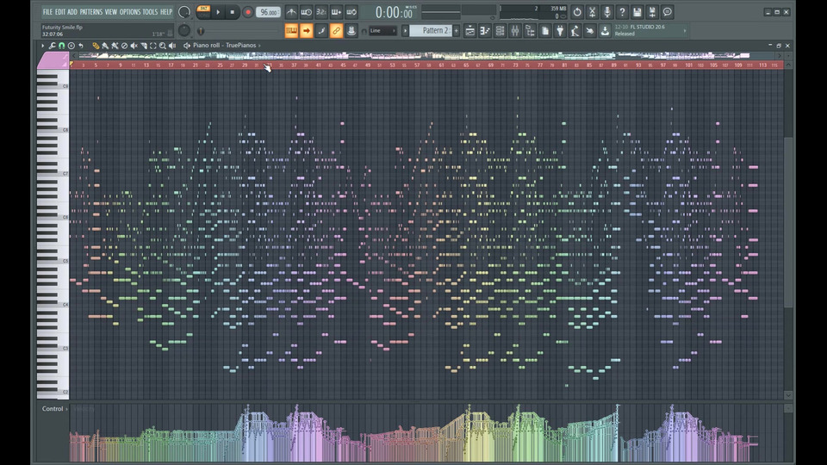Open the Pattern 2 selector
The width and height of the screenshot is (827, 465).
(435, 31)
